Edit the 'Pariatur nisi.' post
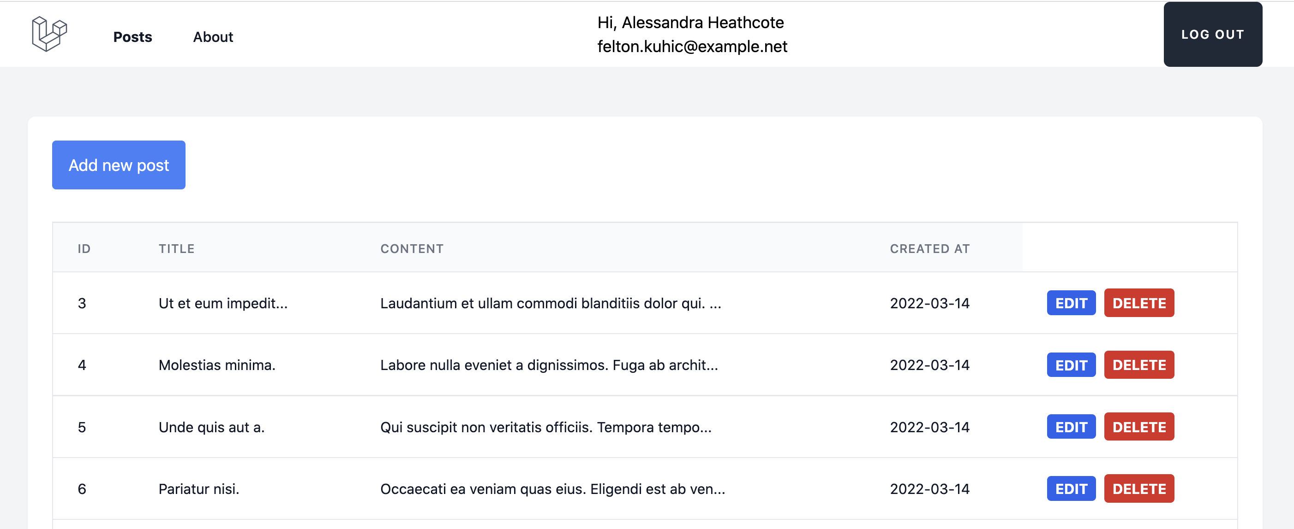This screenshot has height=529, width=1294. pyautogui.click(x=1071, y=488)
